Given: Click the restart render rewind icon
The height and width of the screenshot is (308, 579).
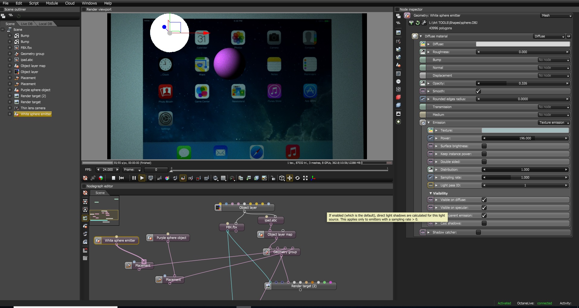Looking at the screenshot, I should coord(121,178).
